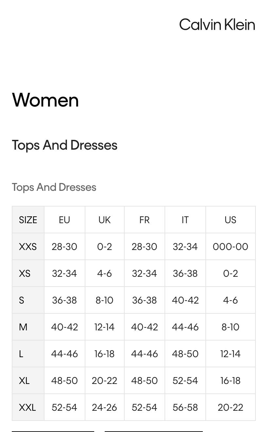Image resolution: width=263 pixels, height=432 pixels.
Task: Select the L size row label
Action: pos(21,354)
